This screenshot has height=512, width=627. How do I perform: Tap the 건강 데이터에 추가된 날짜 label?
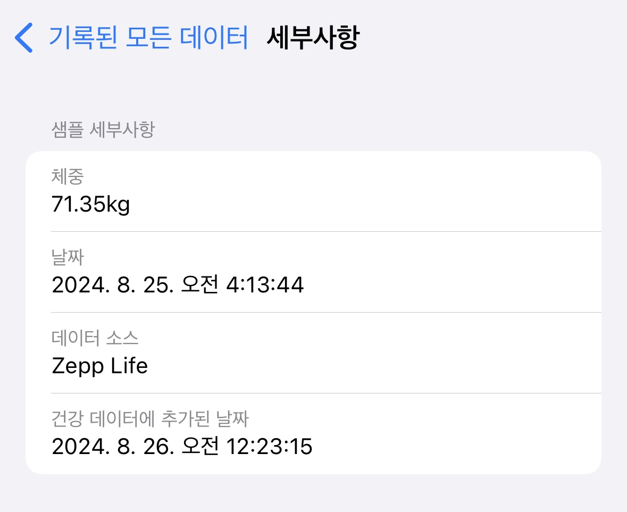(x=150, y=418)
